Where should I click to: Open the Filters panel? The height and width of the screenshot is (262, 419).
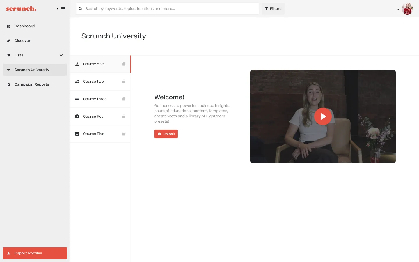tap(273, 9)
